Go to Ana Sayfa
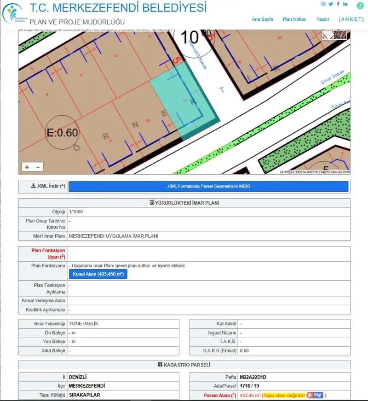Viewport: 368px width, 401px height. tap(262, 19)
